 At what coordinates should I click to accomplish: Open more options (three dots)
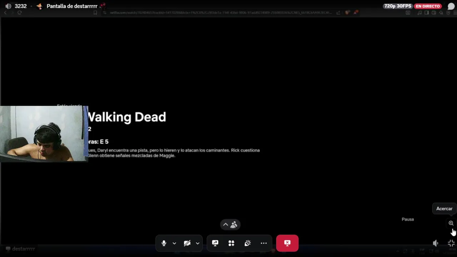(x=264, y=243)
